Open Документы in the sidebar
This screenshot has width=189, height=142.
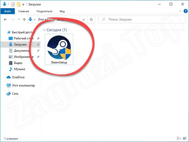[22, 51]
